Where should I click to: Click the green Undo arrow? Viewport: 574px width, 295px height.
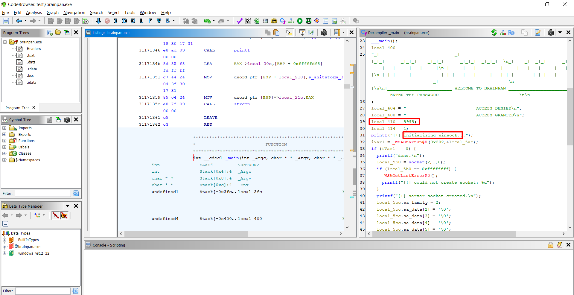[x=207, y=21]
